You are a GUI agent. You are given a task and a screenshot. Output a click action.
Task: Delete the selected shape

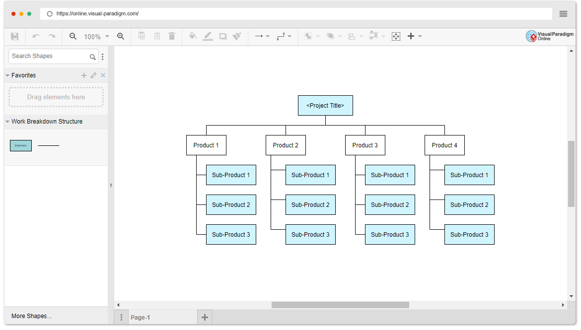[x=171, y=36]
